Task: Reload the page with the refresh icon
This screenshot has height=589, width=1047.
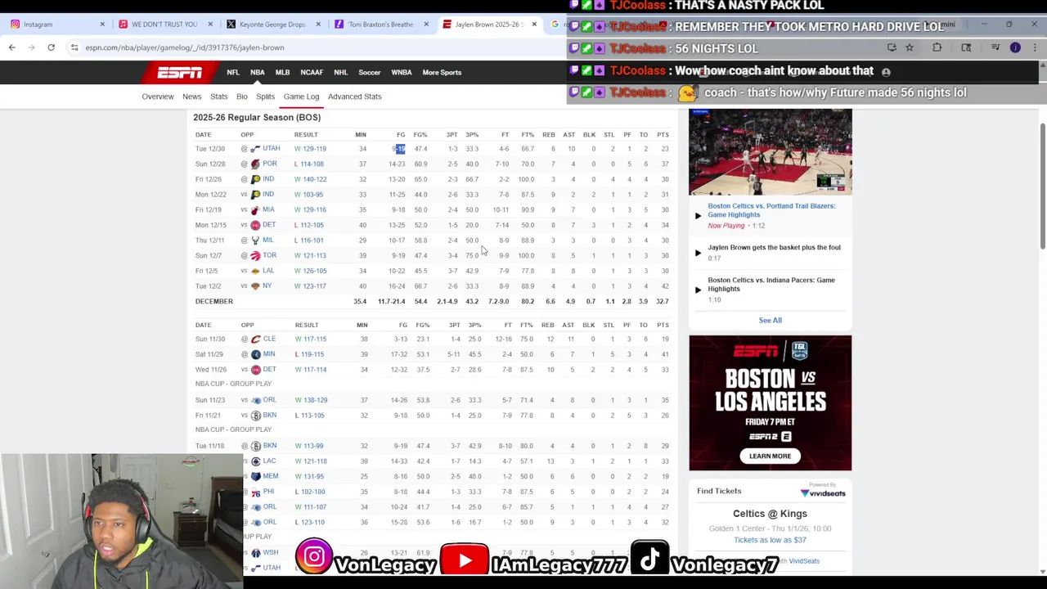Action: [51, 47]
